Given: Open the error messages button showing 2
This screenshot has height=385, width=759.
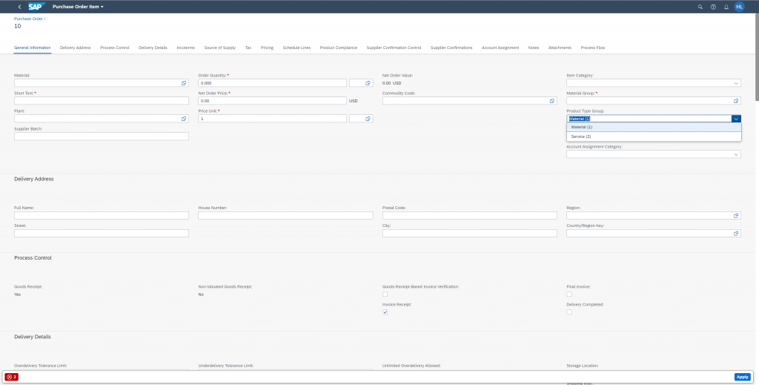Looking at the screenshot, I should (12, 377).
